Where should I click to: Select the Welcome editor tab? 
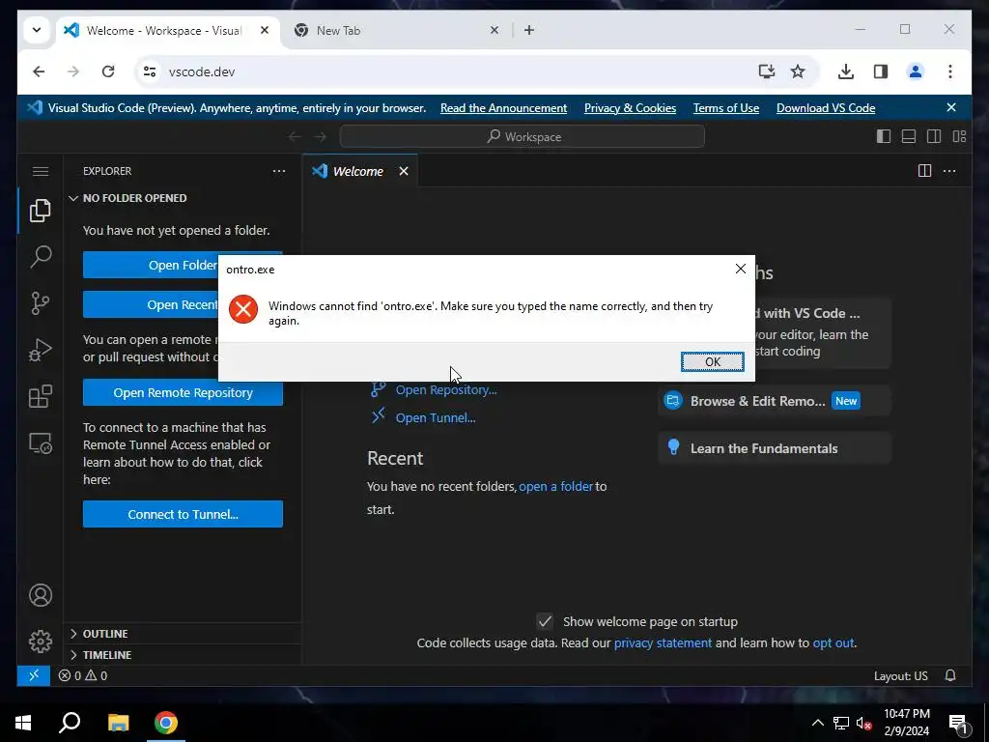point(357,171)
